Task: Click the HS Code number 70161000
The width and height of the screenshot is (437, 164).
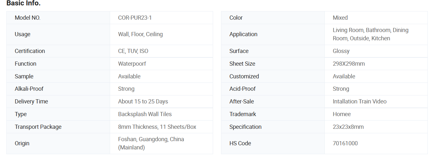Action: pos(345,143)
